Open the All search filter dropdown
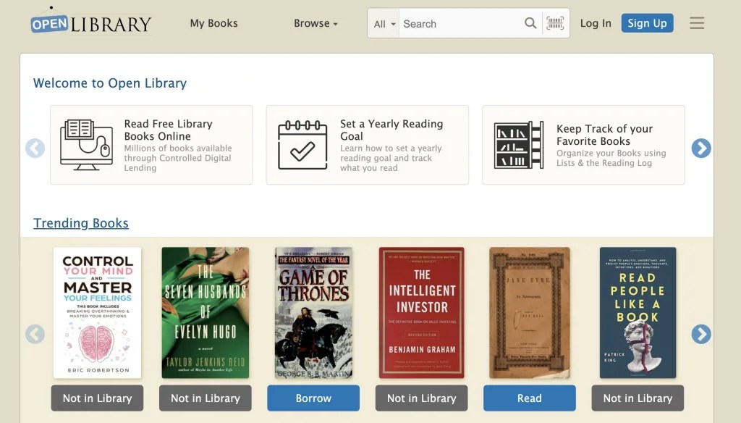741x423 pixels. click(x=383, y=23)
